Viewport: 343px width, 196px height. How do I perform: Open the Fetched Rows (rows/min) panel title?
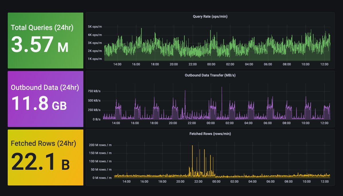click(210, 134)
